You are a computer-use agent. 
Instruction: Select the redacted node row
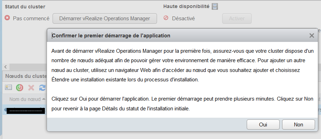25,110
